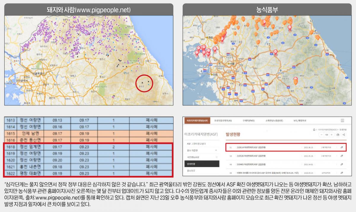Click the red marker near 춘천
Viewport: 356px width, 212px height.
(x=275, y=52)
